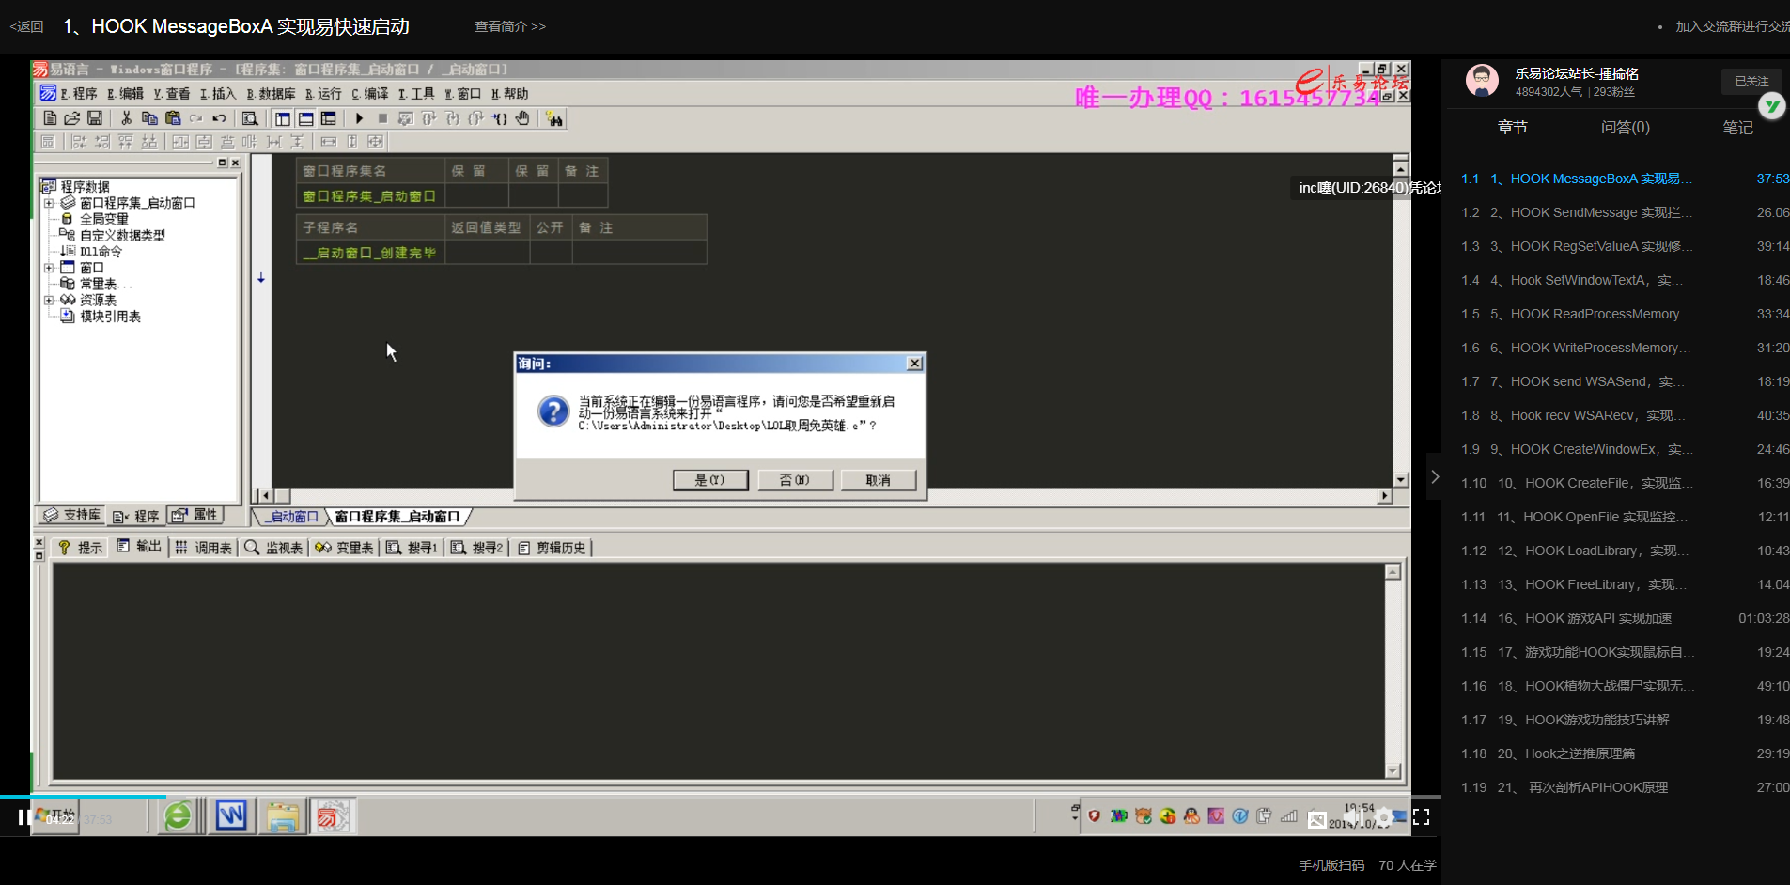Toggle the 已关注 follow button
The image size is (1790, 885).
tap(1751, 82)
